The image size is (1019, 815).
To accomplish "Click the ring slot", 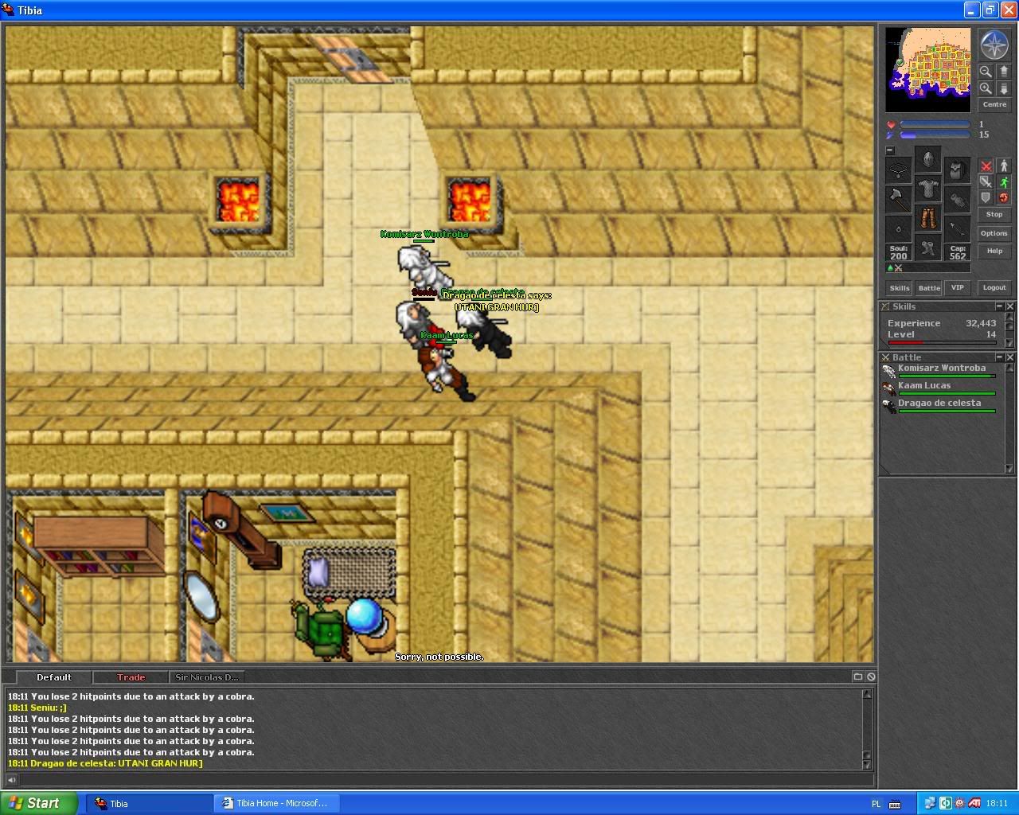I will [899, 228].
